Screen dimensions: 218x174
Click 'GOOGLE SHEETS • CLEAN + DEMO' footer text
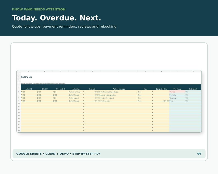(x=58, y=154)
